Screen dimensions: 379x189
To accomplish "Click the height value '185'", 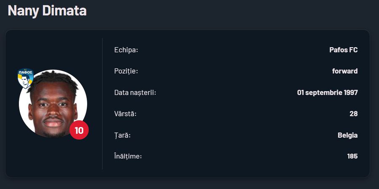I will tap(352, 156).
